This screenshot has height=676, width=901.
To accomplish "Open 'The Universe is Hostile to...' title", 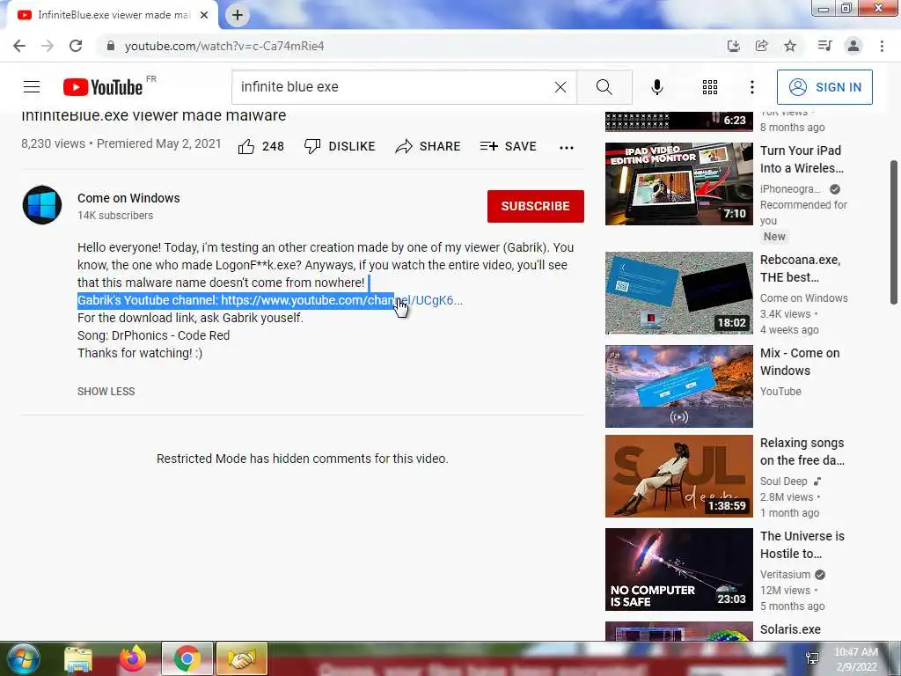I will [x=802, y=544].
